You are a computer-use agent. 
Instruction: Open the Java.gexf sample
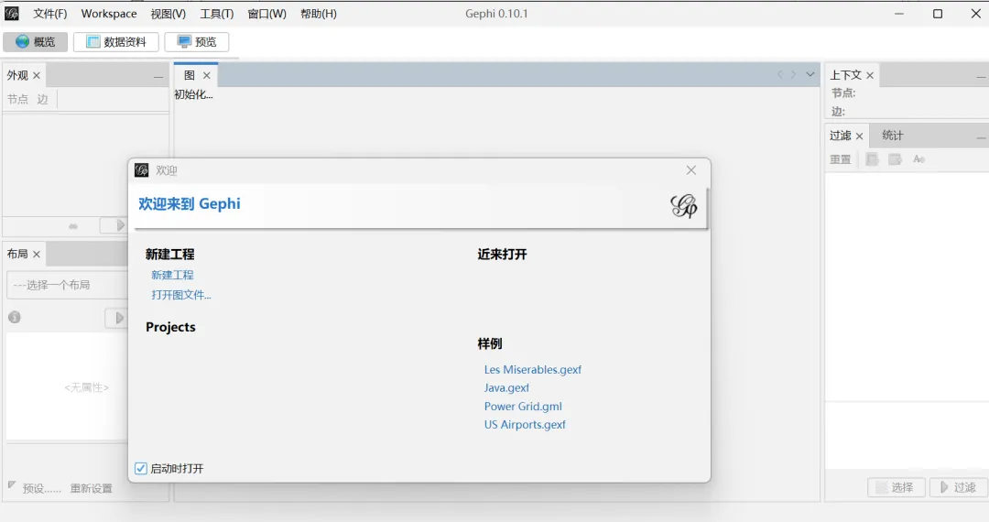click(506, 387)
